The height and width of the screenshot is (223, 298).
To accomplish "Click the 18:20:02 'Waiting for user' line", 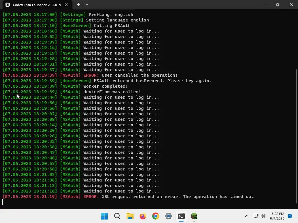I will tap(81, 114).
